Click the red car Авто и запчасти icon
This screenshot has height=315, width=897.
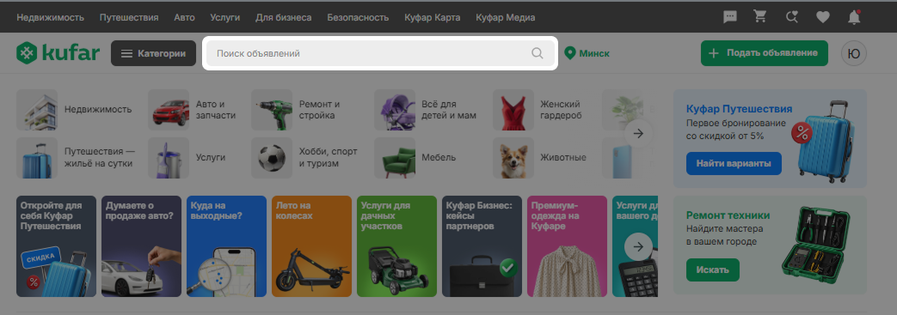169,110
